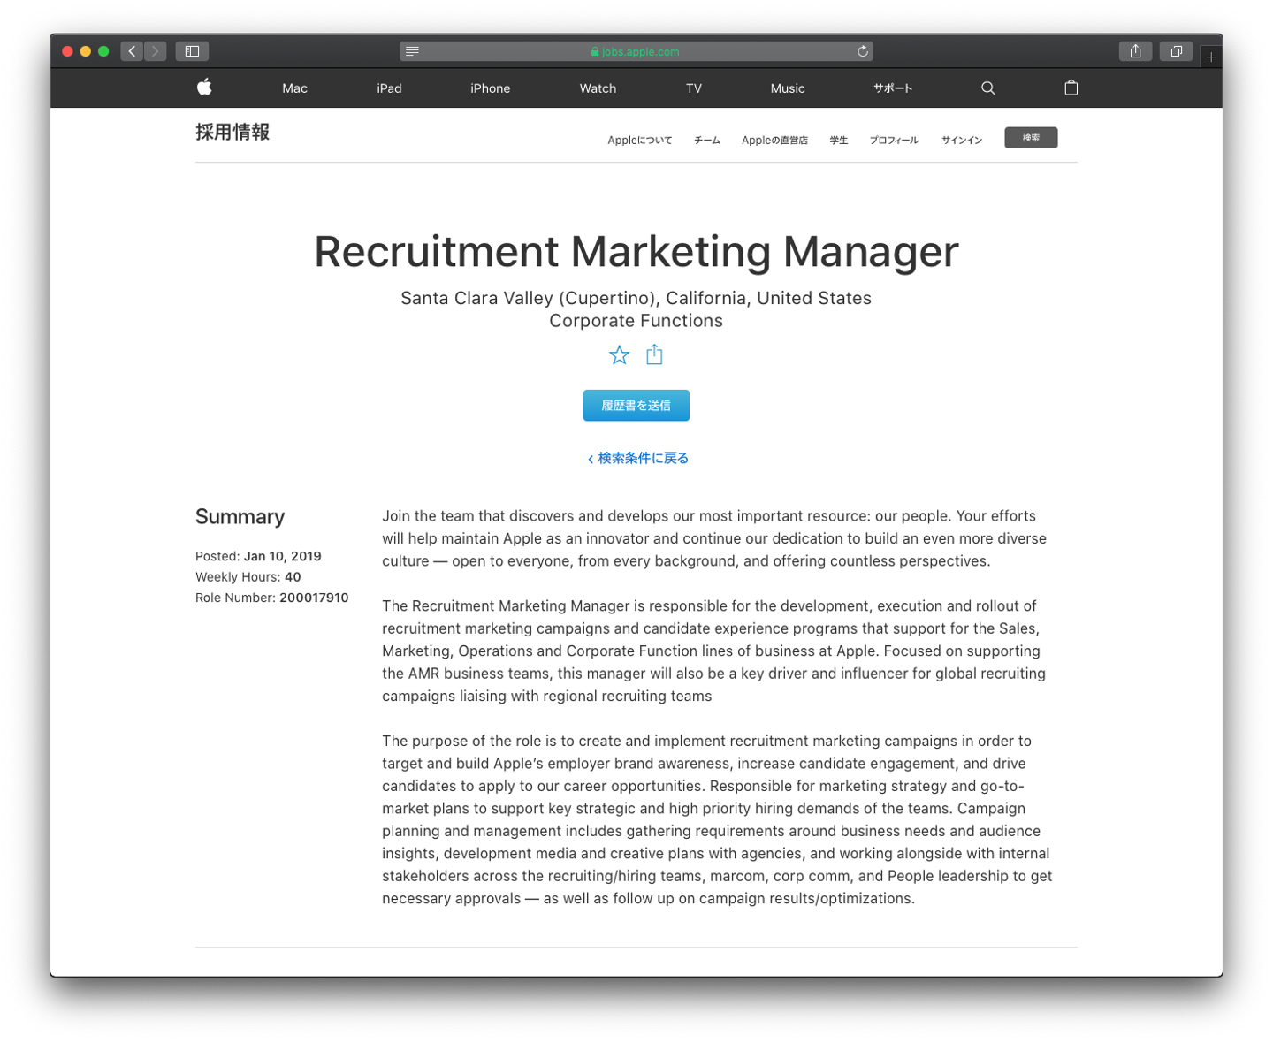Click the Santa Clara Valley location text
Viewport: 1273px width, 1043px height.
[636, 298]
